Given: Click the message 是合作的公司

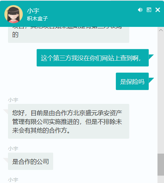Looking at the screenshot, I should [x=30, y=161].
